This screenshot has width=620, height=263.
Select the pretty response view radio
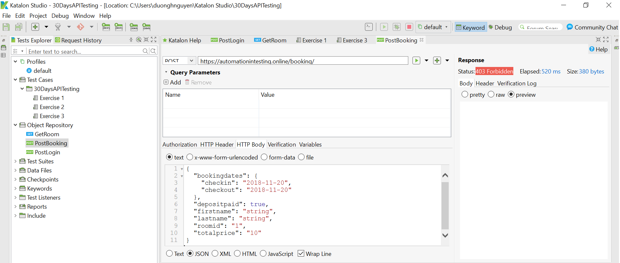[465, 94]
